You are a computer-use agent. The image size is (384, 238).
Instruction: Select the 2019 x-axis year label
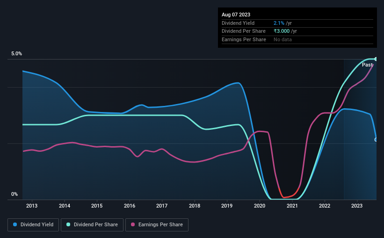227,206
